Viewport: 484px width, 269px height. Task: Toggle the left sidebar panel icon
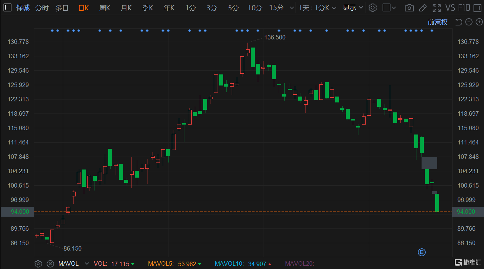point(8,8)
